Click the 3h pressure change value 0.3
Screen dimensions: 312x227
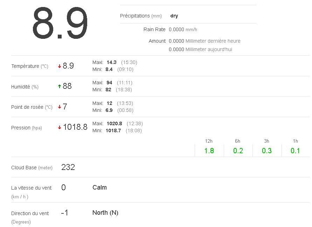click(267, 151)
